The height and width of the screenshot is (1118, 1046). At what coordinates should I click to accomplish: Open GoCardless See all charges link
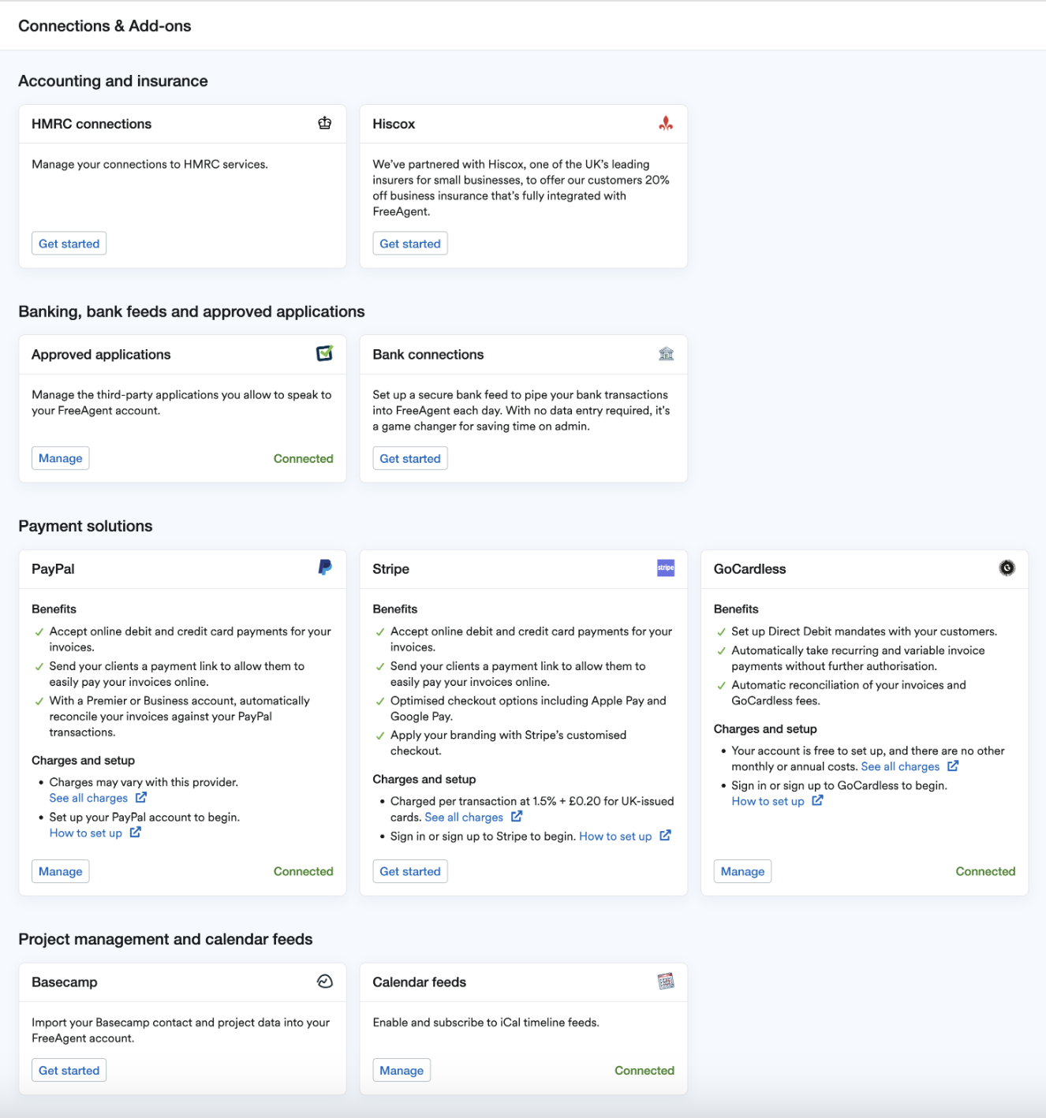click(900, 766)
